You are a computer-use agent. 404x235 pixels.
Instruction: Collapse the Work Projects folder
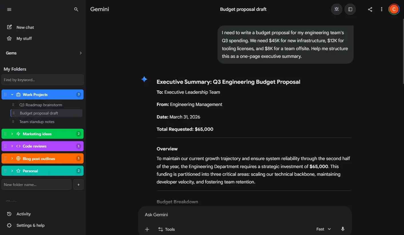coord(12,95)
